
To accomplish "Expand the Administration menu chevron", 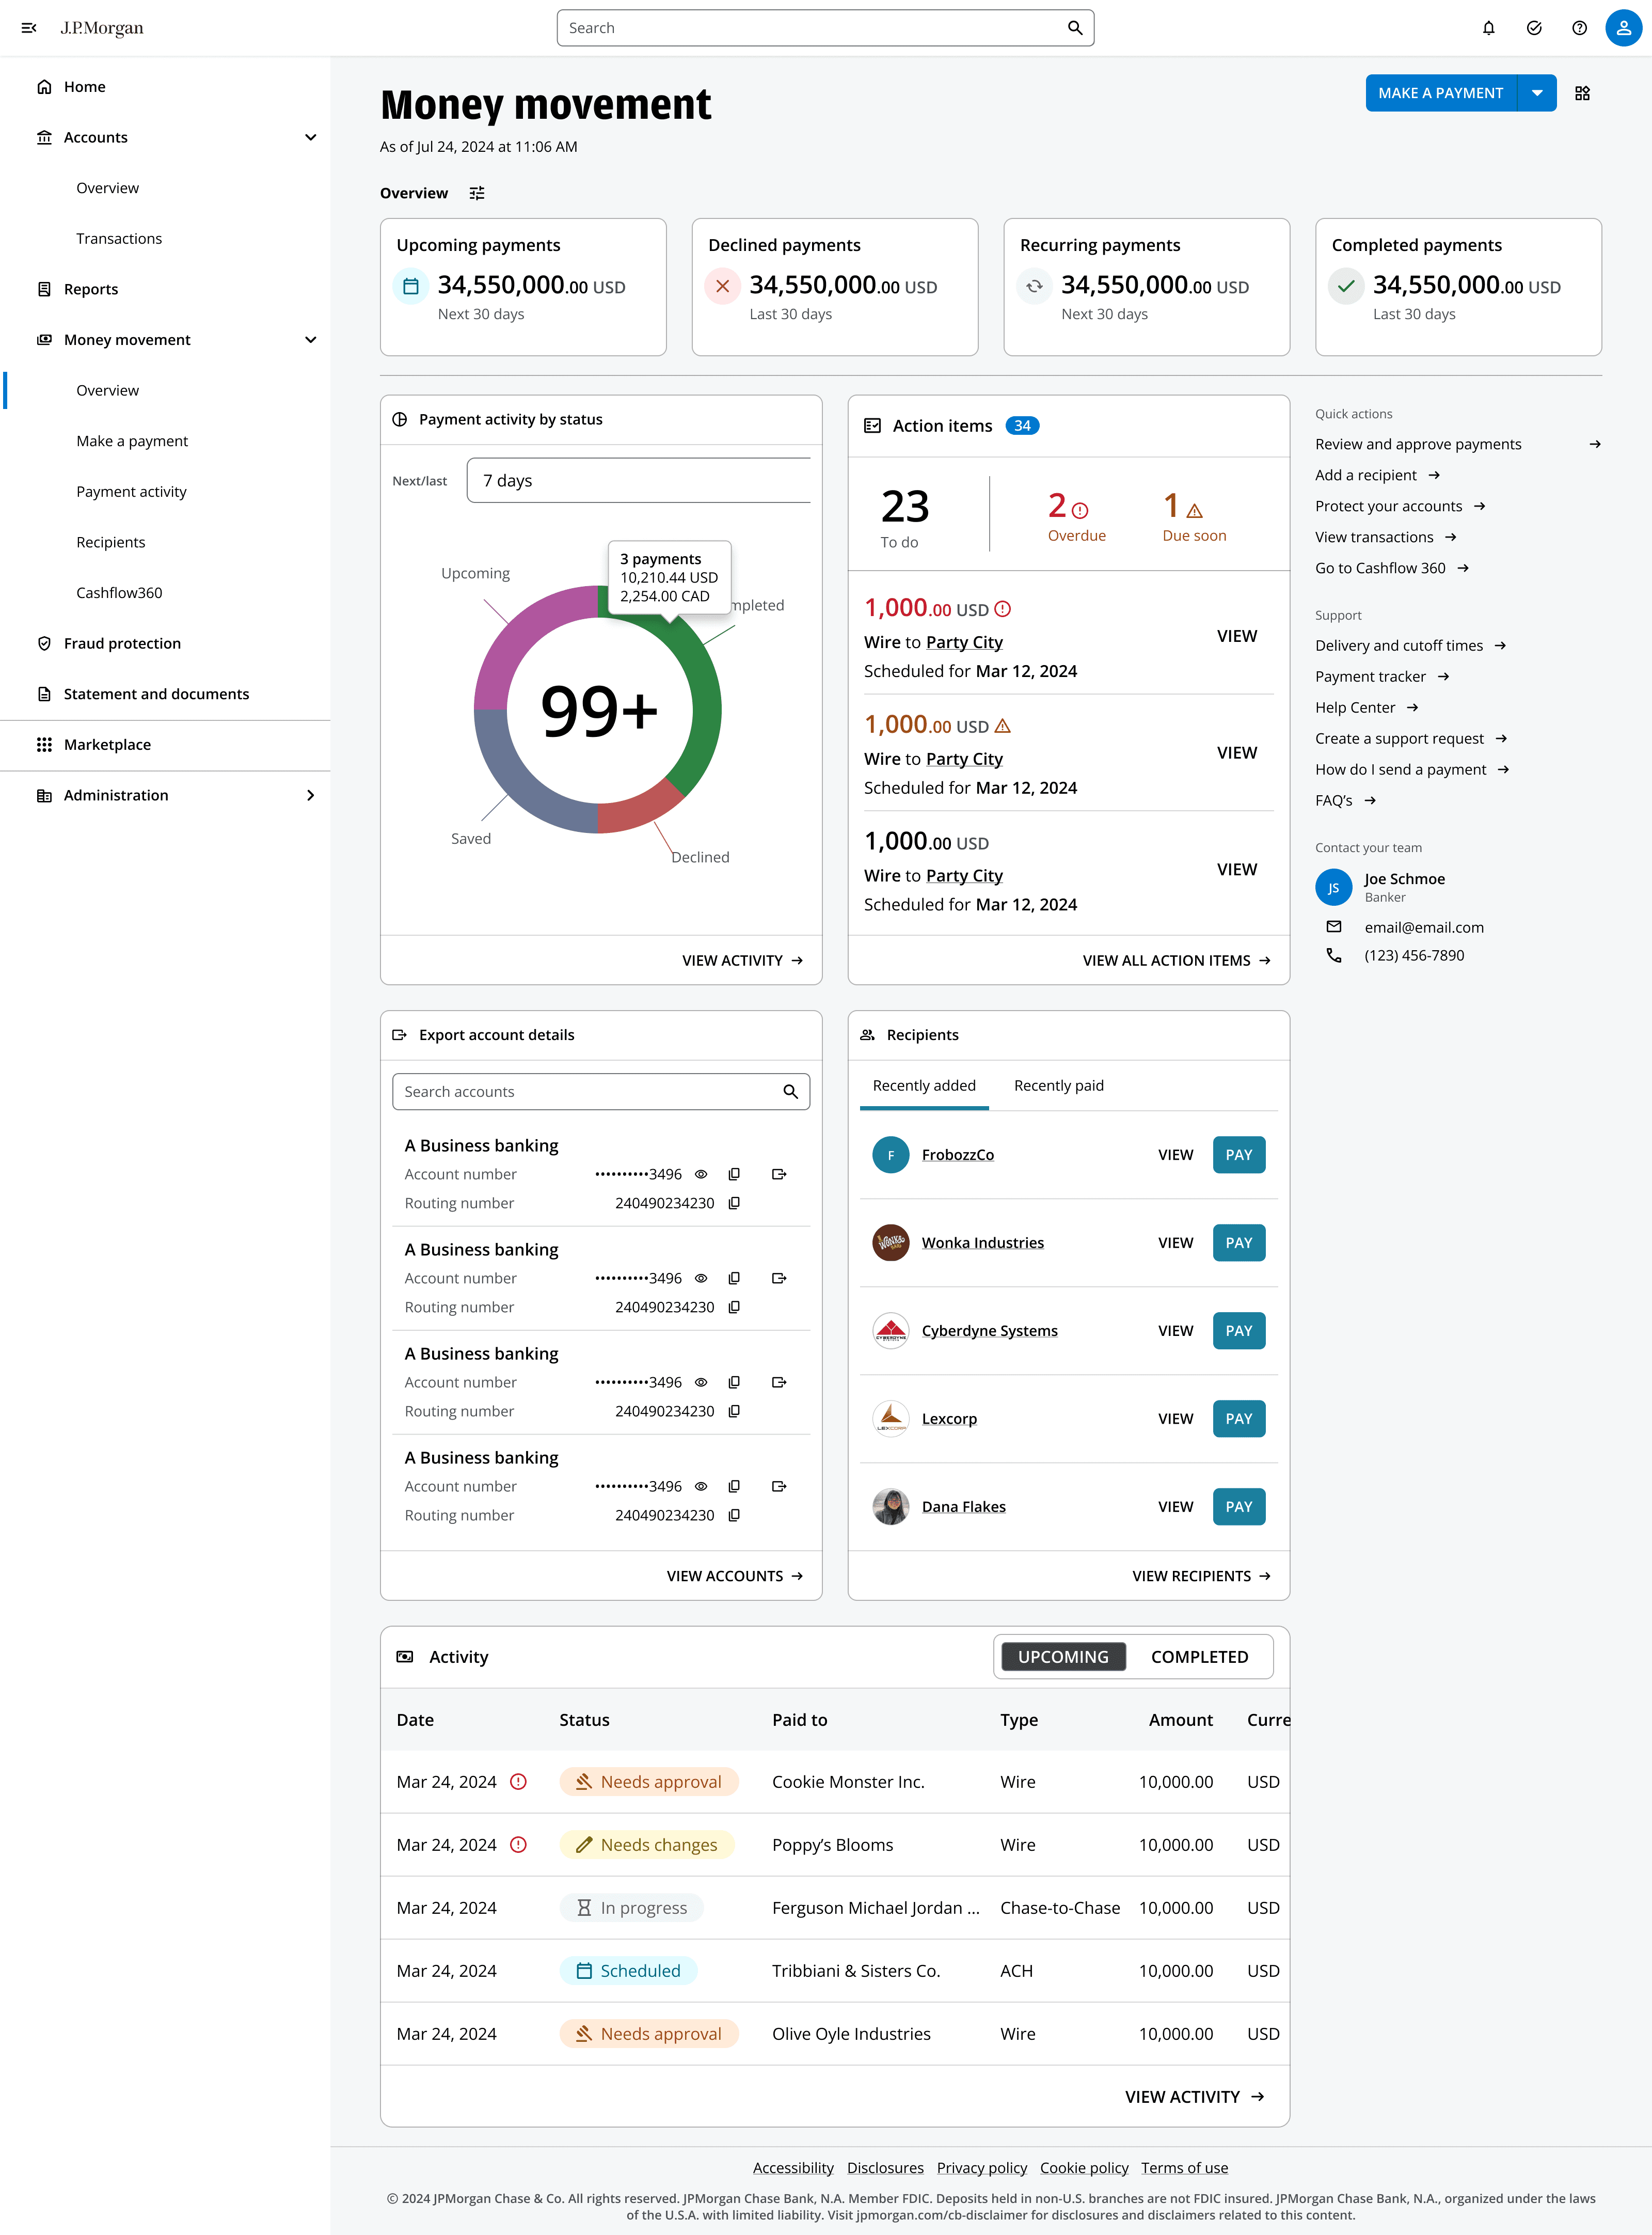I will click(x=310, y=795).
